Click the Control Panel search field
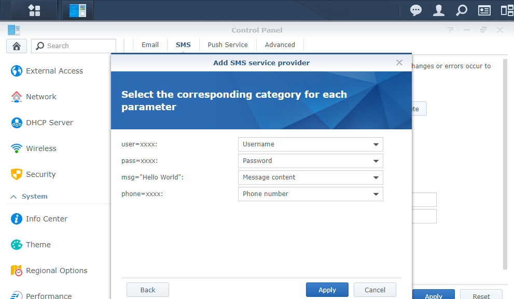The height and width of the screenshot is (299, 514). point(74,46)
